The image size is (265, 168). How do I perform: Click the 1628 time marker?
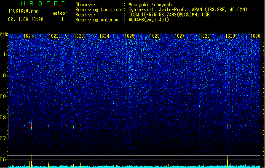[205, 36]
